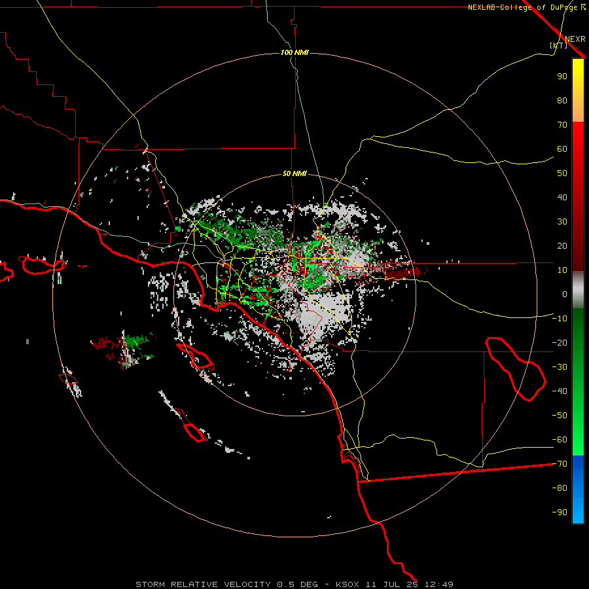Click the "KSOX 11 JUL 25 12:49" timestamp text
The width and height of the screenshot is (589, 589).
[395, 584]
